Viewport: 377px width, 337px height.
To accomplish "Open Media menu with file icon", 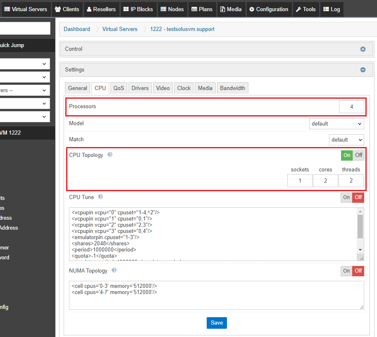I will pos(231,9).
